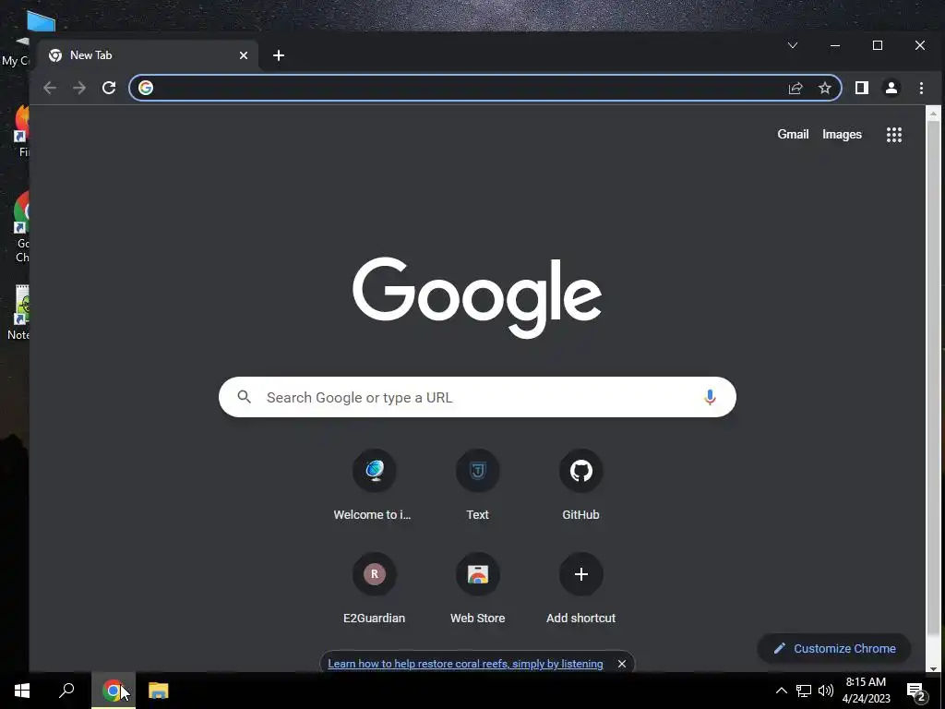This screenshot has width=945, height=709.
Task: Open File Explorer from the taskbar
Action: pyautogui.click(x=159, y=691)
